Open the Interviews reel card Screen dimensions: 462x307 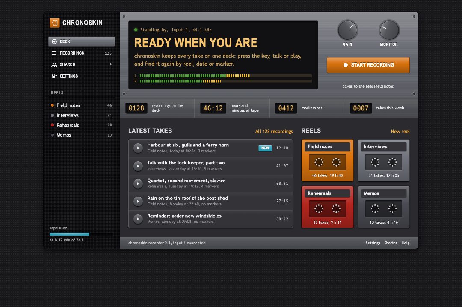tap(384, 161)
